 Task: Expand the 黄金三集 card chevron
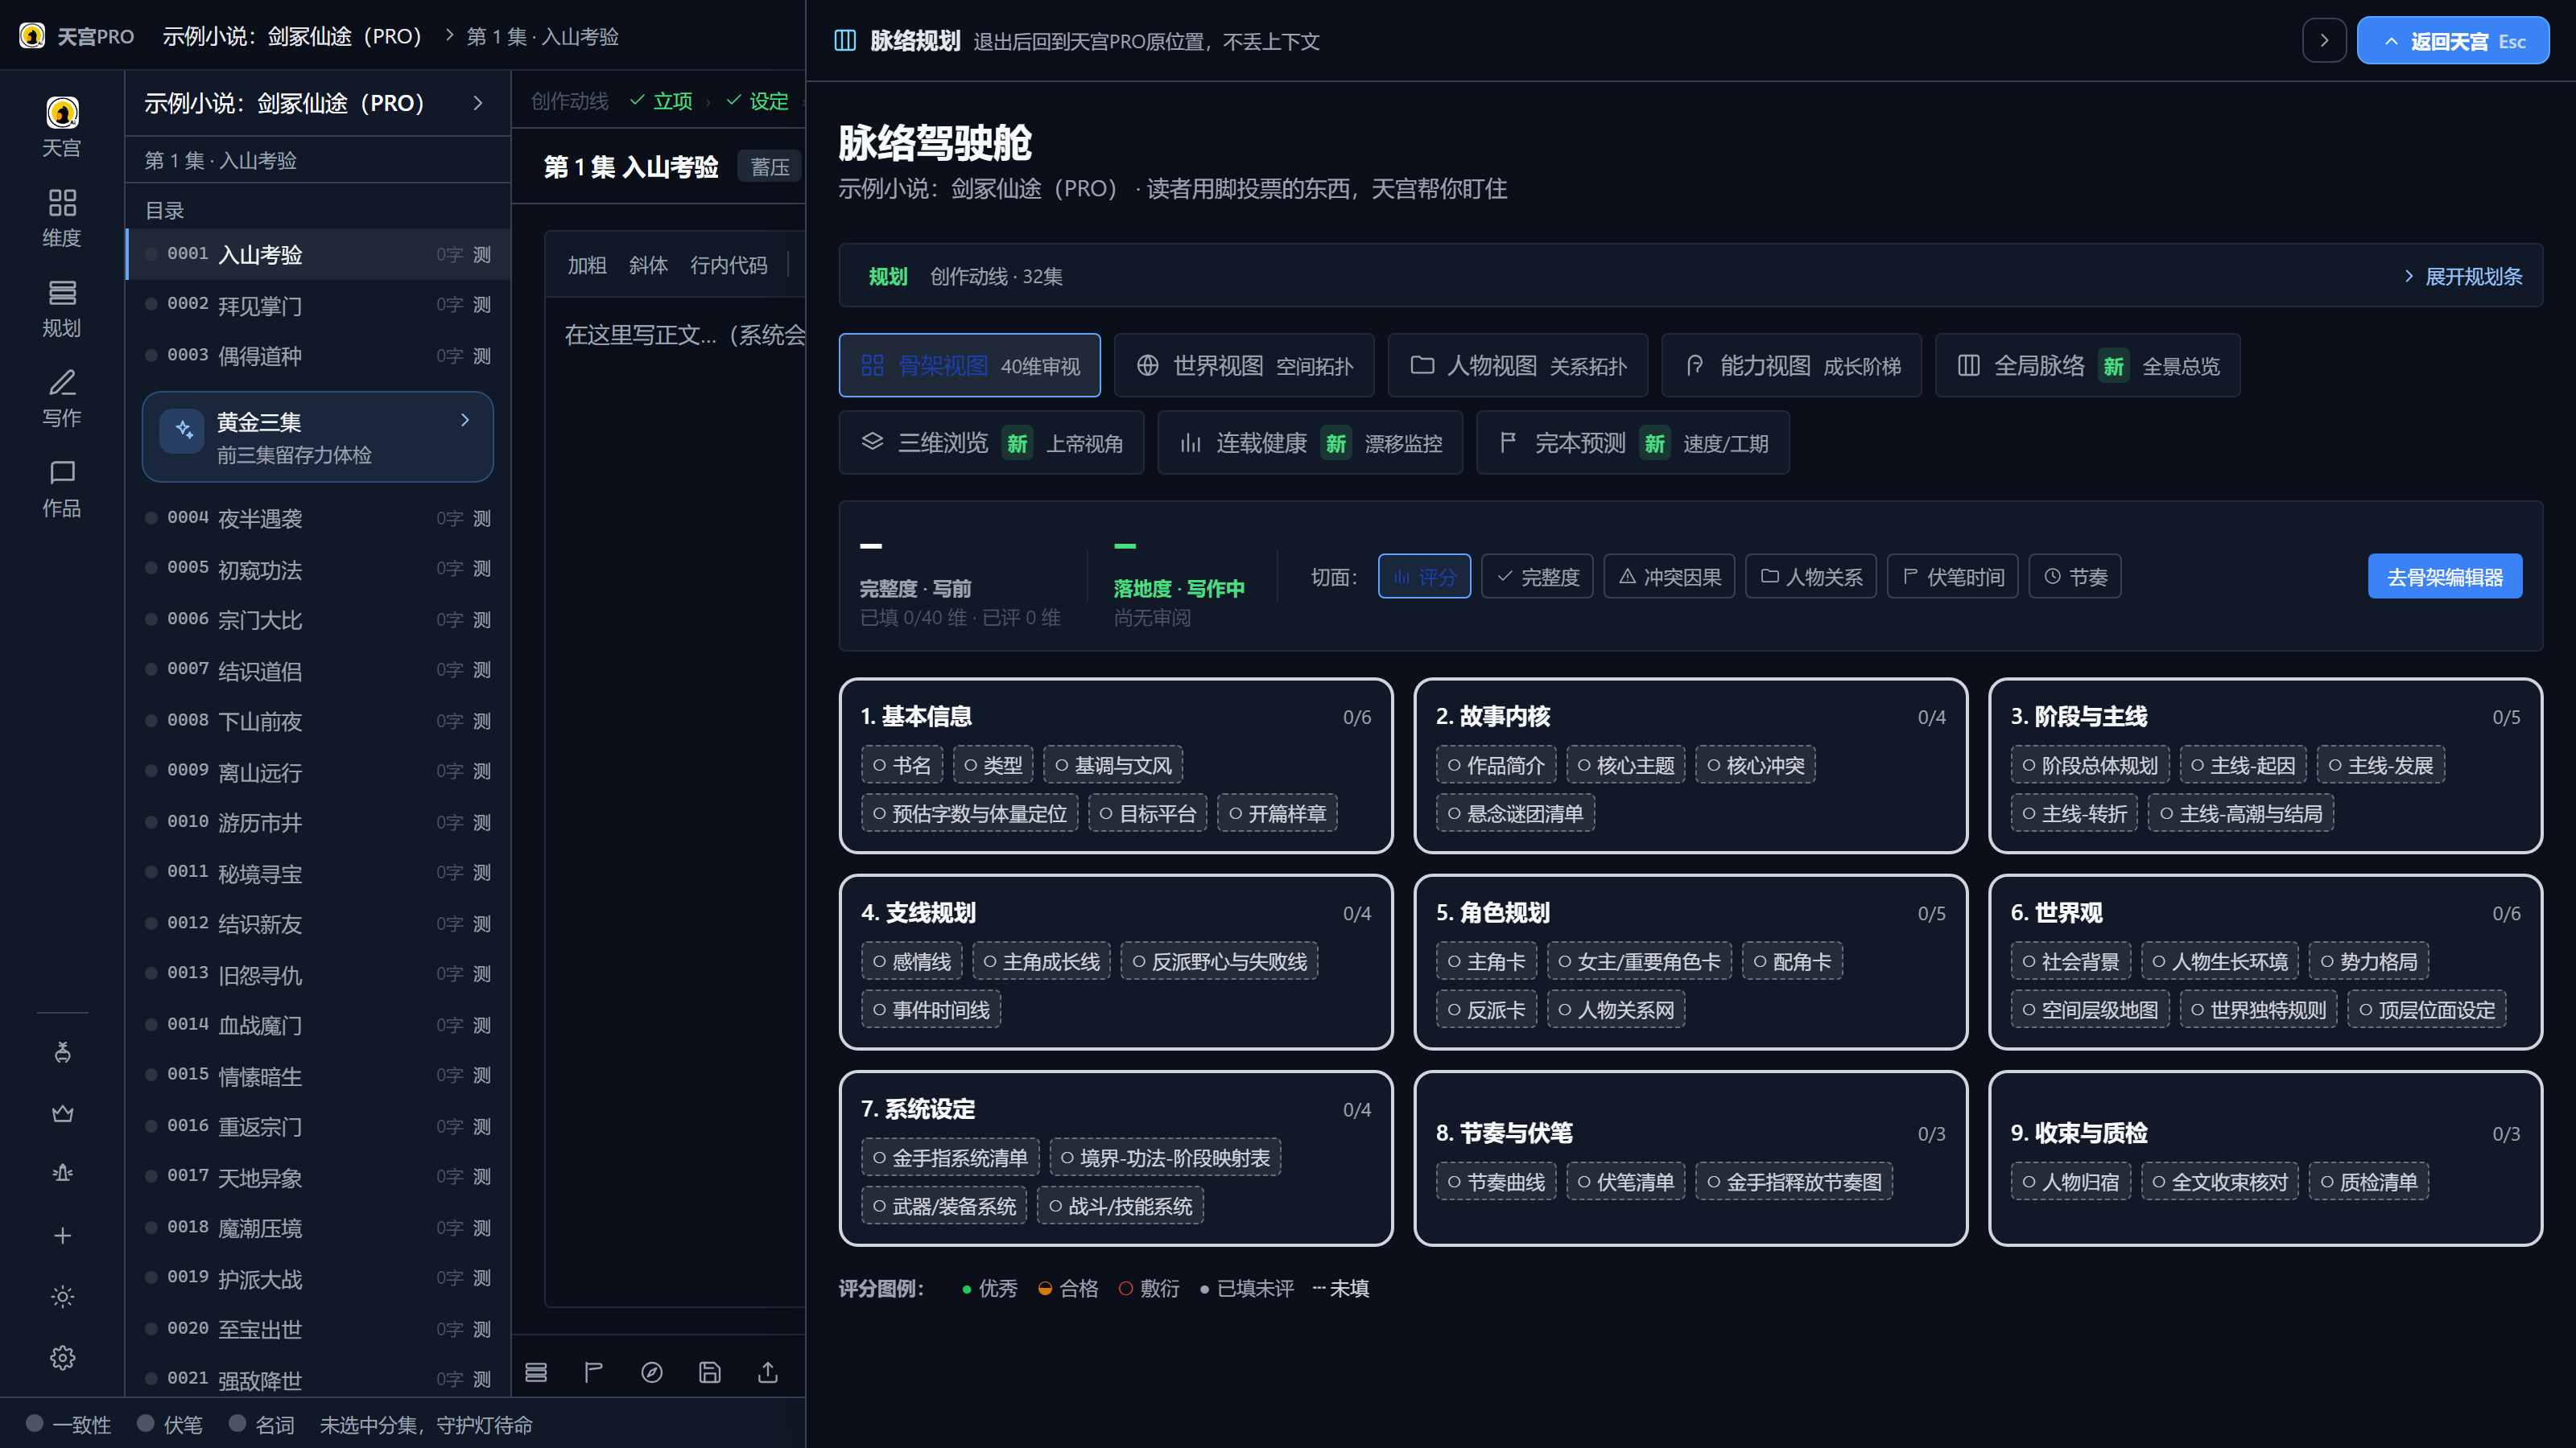[x=465, y=420]
